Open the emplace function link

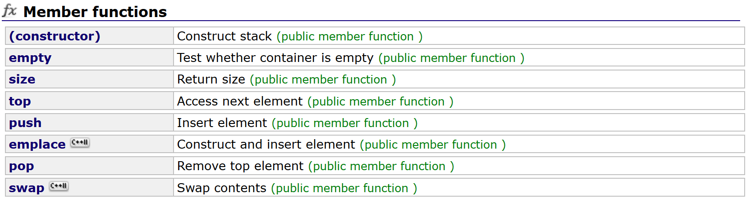pos(37,145)
